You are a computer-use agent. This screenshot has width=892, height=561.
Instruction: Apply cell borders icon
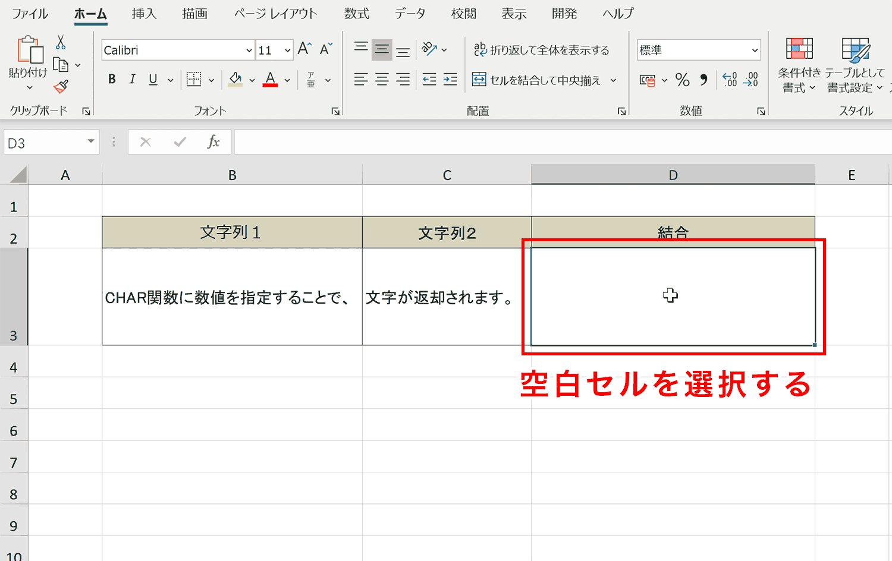pos(194,79)
